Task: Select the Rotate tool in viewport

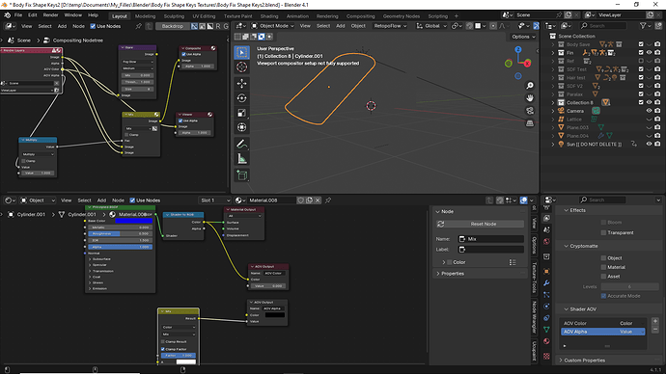Action: [x=241, y=98]
